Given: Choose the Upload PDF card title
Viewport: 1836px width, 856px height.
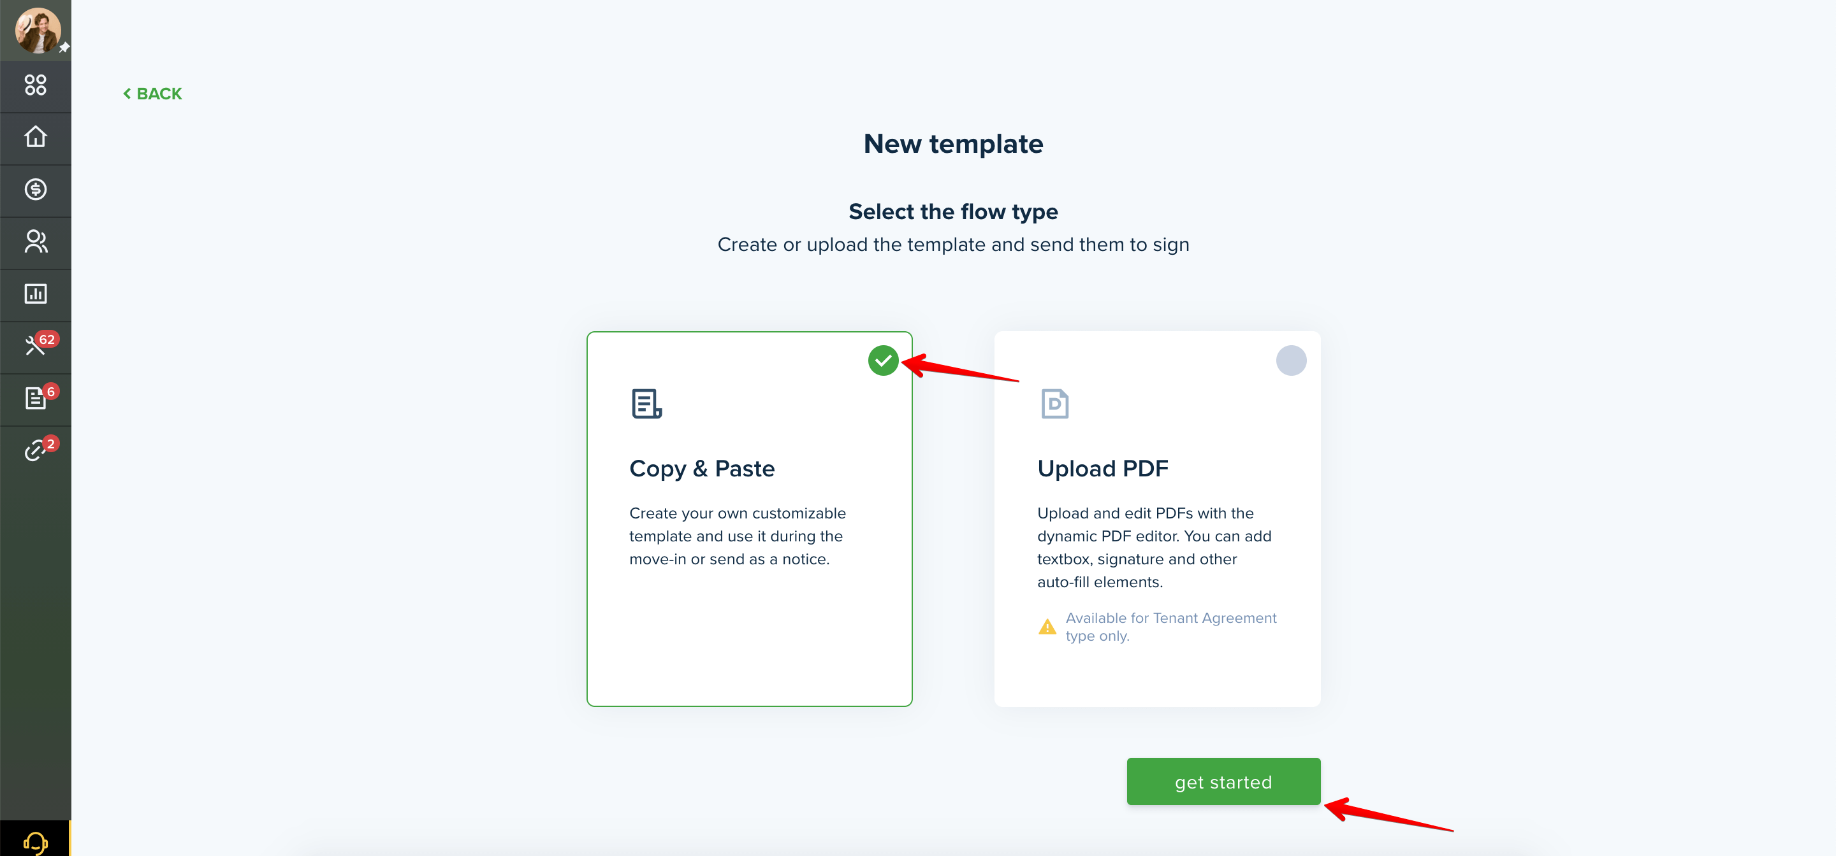Looking at the screenshot, I should click(1103, 469).
